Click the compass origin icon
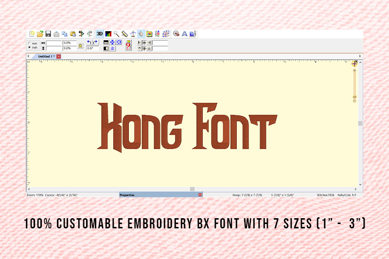The width and height of the screenshot is (389, 259). coord(354,64)
